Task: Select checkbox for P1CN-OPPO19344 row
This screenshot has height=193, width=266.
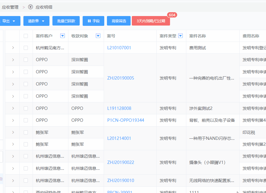Action: pos(26,120)
